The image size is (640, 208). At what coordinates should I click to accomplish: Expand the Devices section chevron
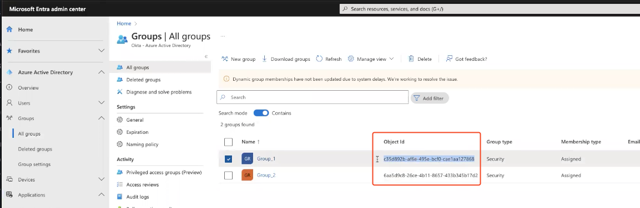tap(101, 179)
